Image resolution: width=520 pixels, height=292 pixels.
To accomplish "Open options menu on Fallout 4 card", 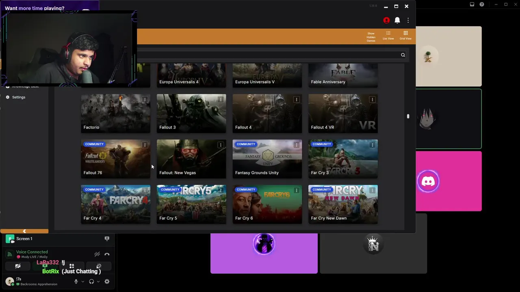I will 297,99.
